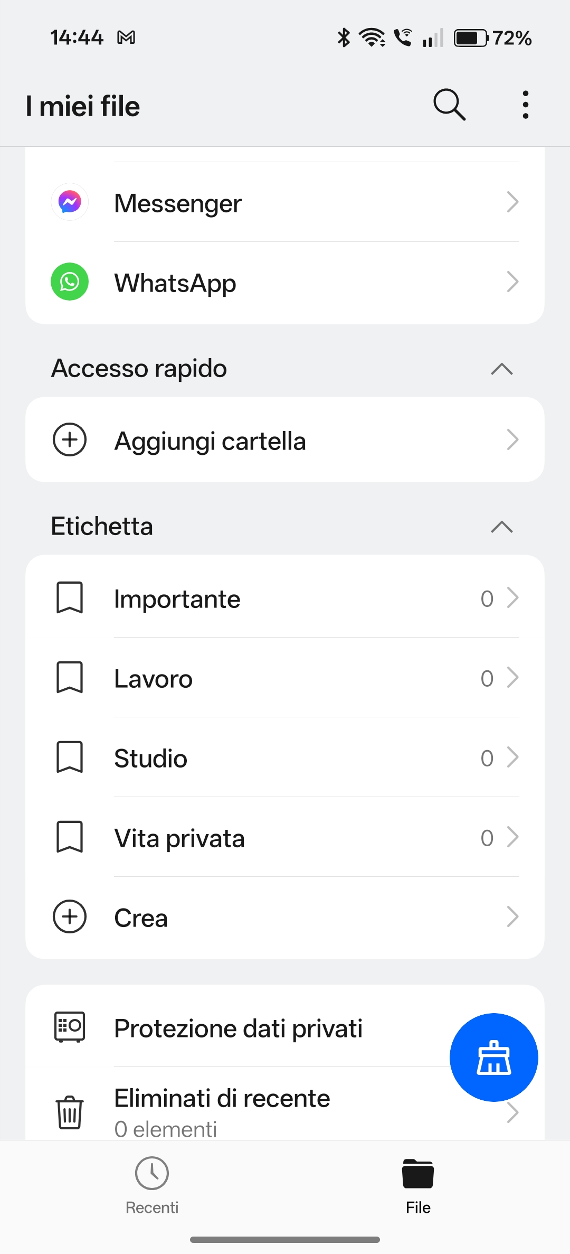570x1254 pixels.
Task: Open Lavoro label via its chevron
Action: [512, 678]
